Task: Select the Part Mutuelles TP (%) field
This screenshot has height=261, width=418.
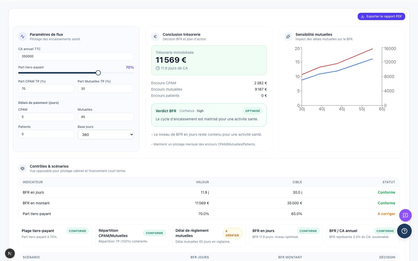Action: (x=106, y=89)
